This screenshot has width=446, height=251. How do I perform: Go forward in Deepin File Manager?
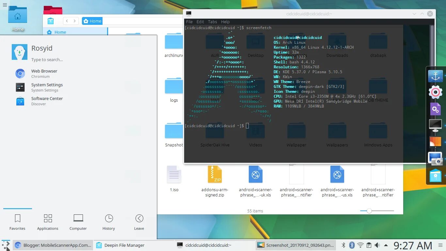coord(75,21)
